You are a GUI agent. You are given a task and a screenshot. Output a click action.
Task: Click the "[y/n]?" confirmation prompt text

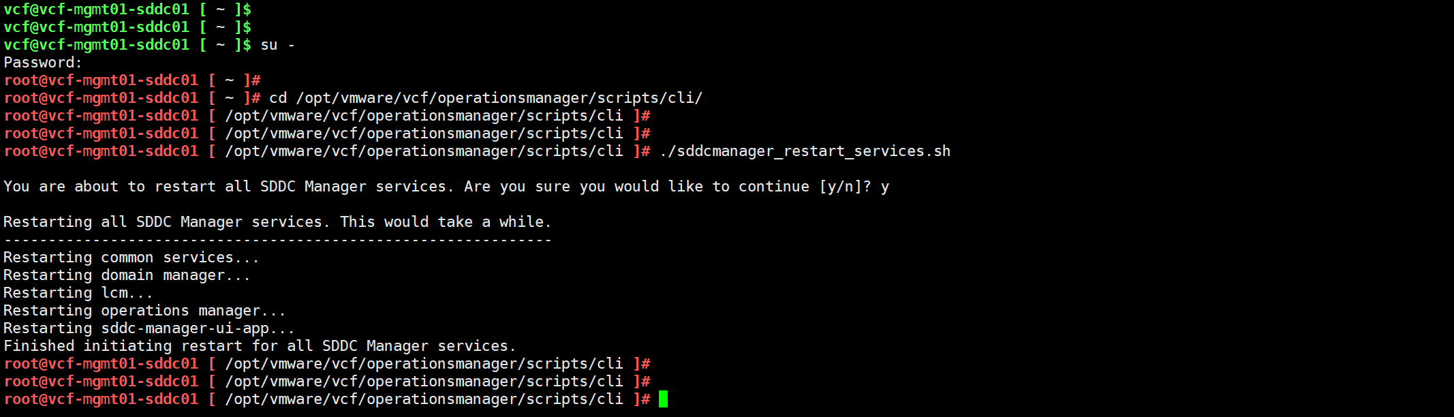point(845,187)
